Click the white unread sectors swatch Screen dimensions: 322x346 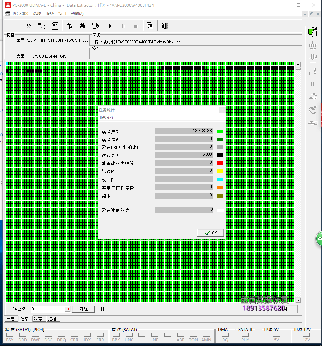pos(220,210)
